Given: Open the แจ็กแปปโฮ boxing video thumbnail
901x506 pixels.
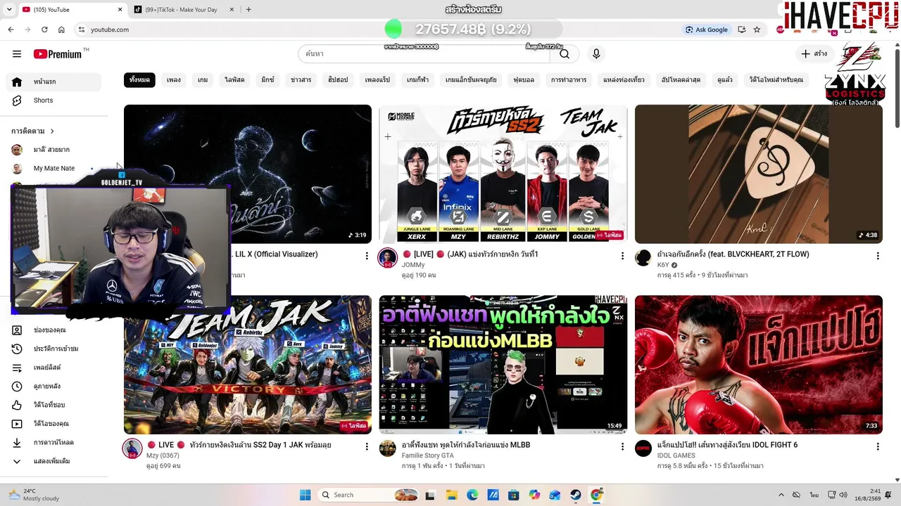Looking at the screenshot, I should point(759,365).
